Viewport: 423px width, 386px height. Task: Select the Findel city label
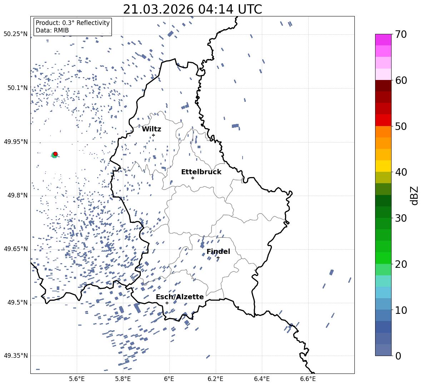point(218,251)
